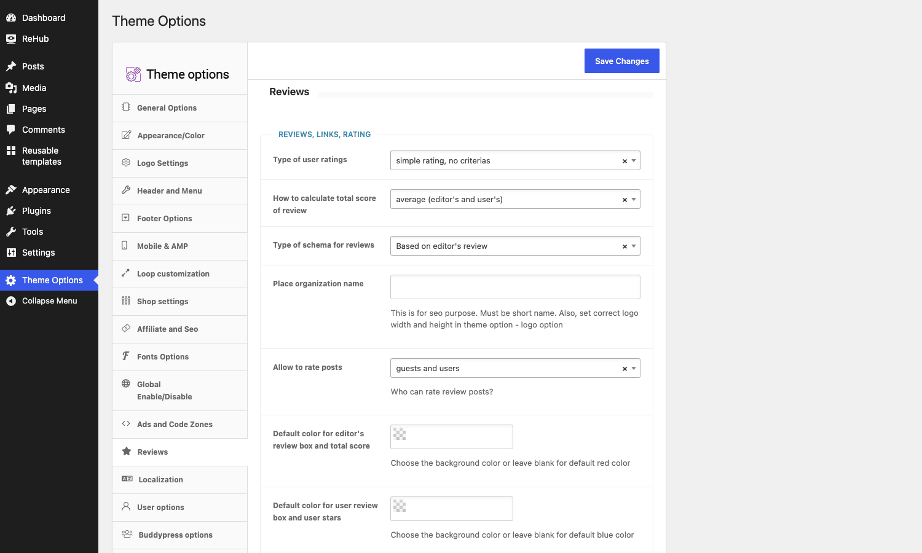This screenshot has height=553, width=922.
Task: Open the total score calculation dropdown
Action: pyautogui.click(x=515, y=199)
